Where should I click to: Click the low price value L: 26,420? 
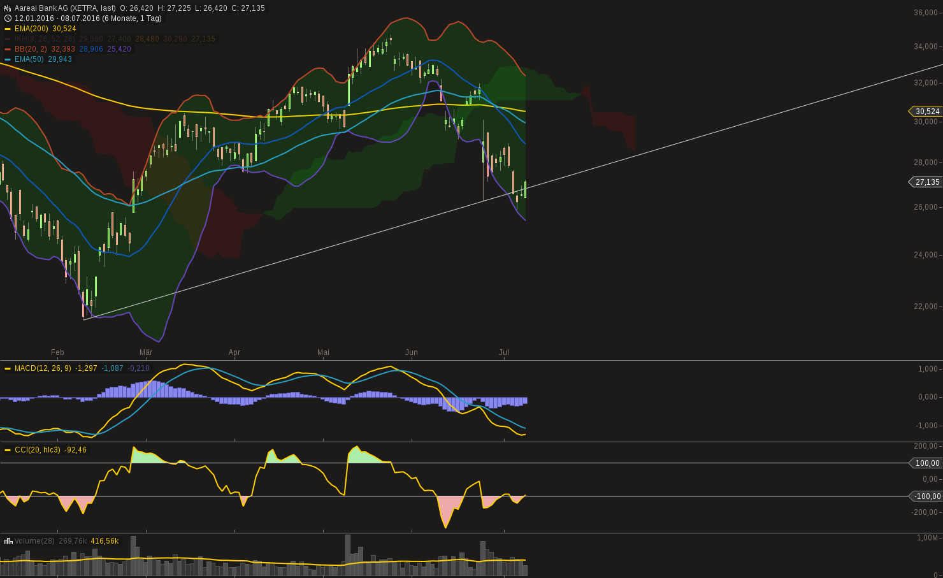click(x=210, y=8)
